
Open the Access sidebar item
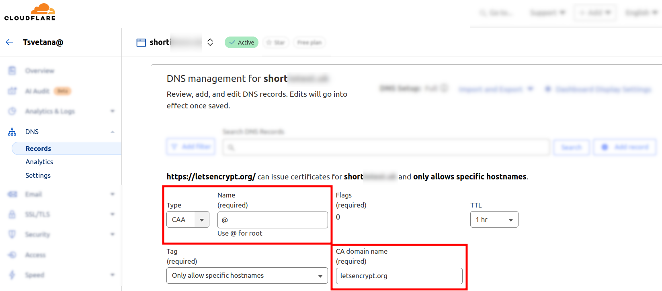(x=35, y=255)
